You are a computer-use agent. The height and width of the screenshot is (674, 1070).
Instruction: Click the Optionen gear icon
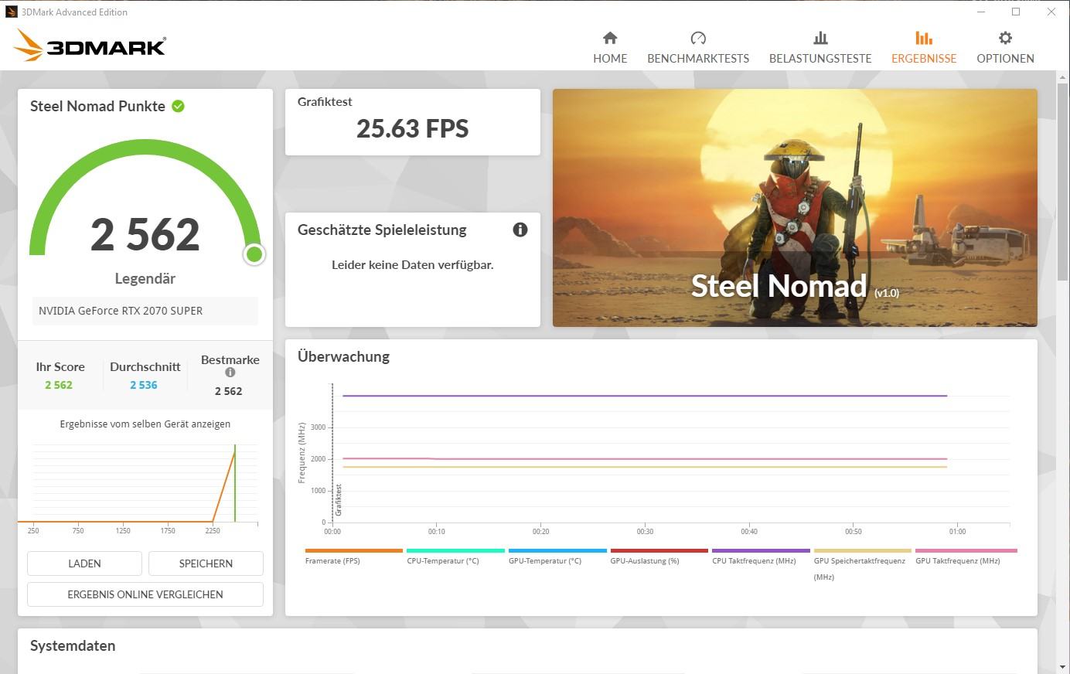tap(1005, 38)
